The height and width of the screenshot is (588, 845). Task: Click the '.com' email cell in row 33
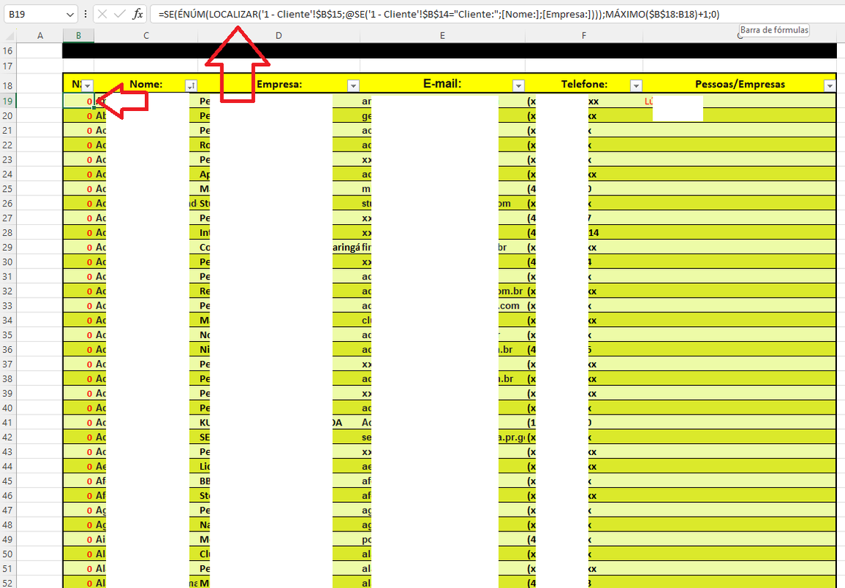(x=443, y=305)
